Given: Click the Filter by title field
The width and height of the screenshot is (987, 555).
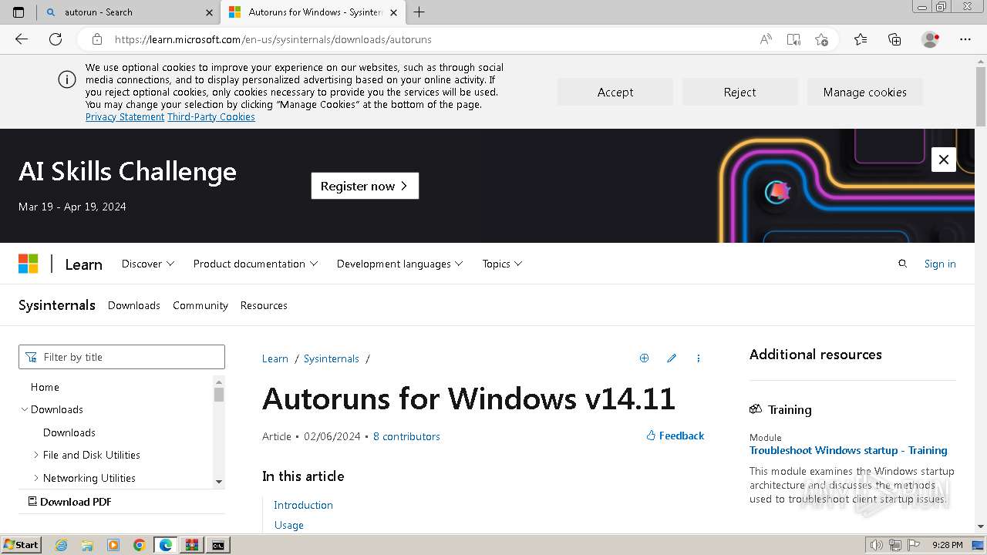Looking at the screenshot, I should [x=122, y=357].
